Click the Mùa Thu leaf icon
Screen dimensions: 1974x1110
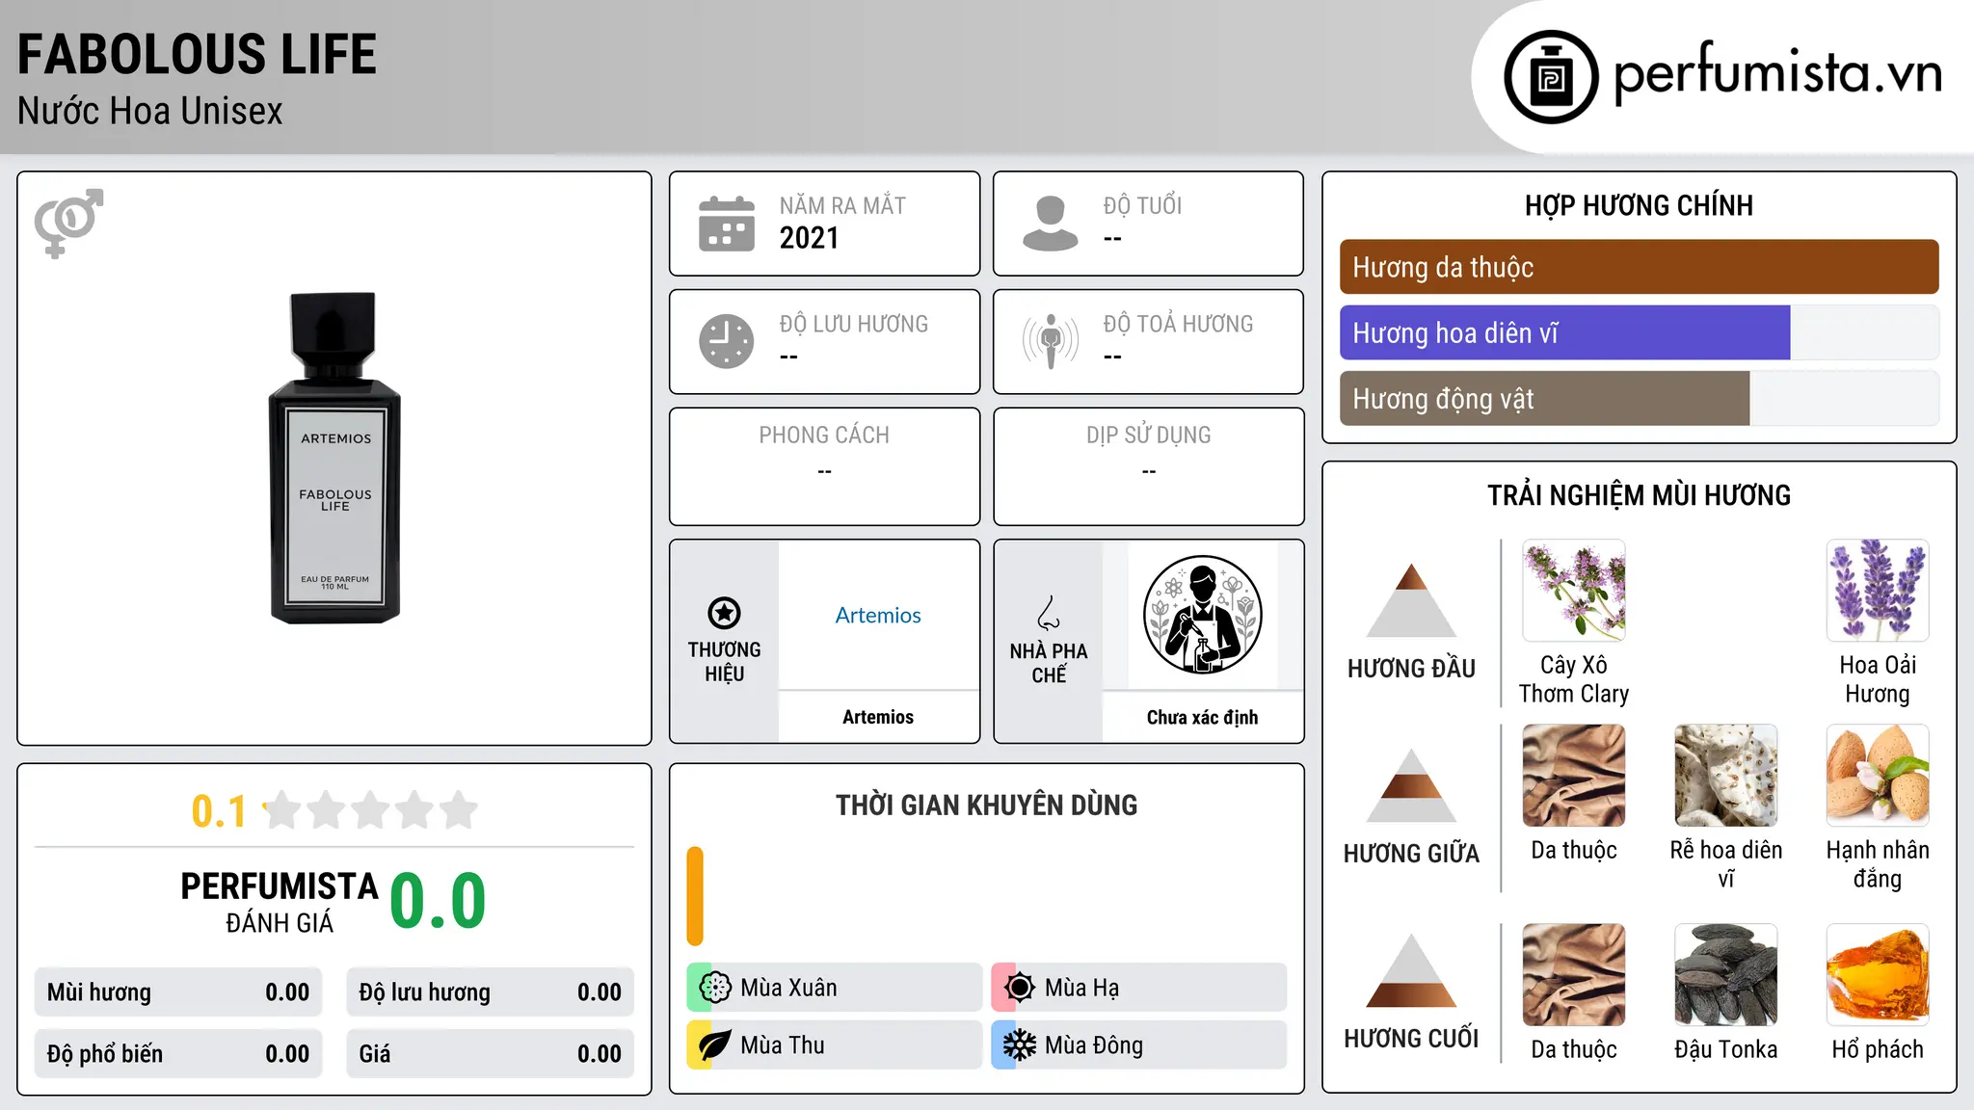coord(715,1045)
